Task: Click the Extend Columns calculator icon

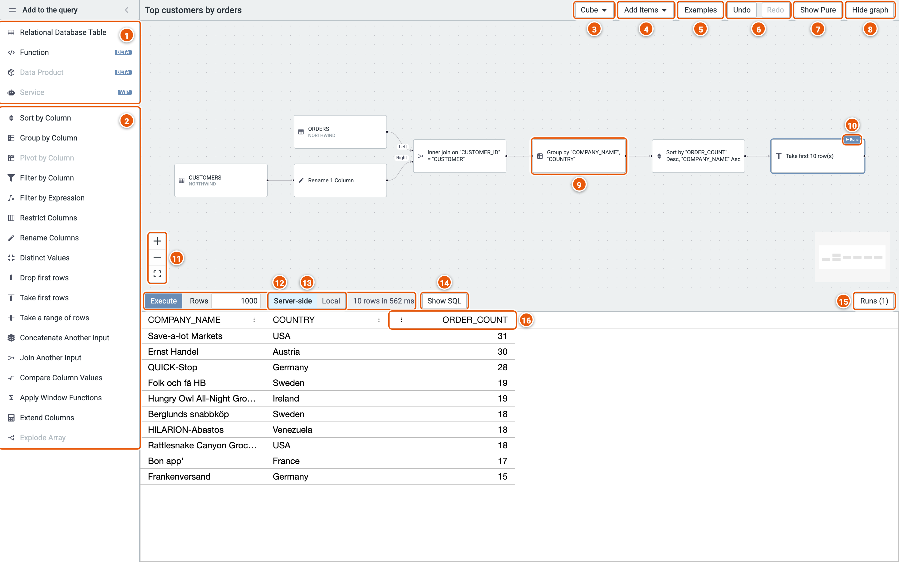Action: click(11, 418)
